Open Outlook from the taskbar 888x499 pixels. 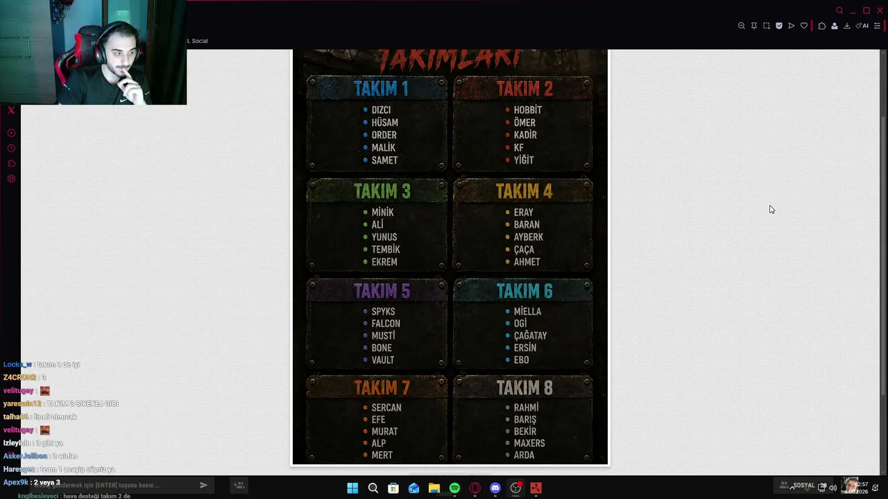coord(414,488)
